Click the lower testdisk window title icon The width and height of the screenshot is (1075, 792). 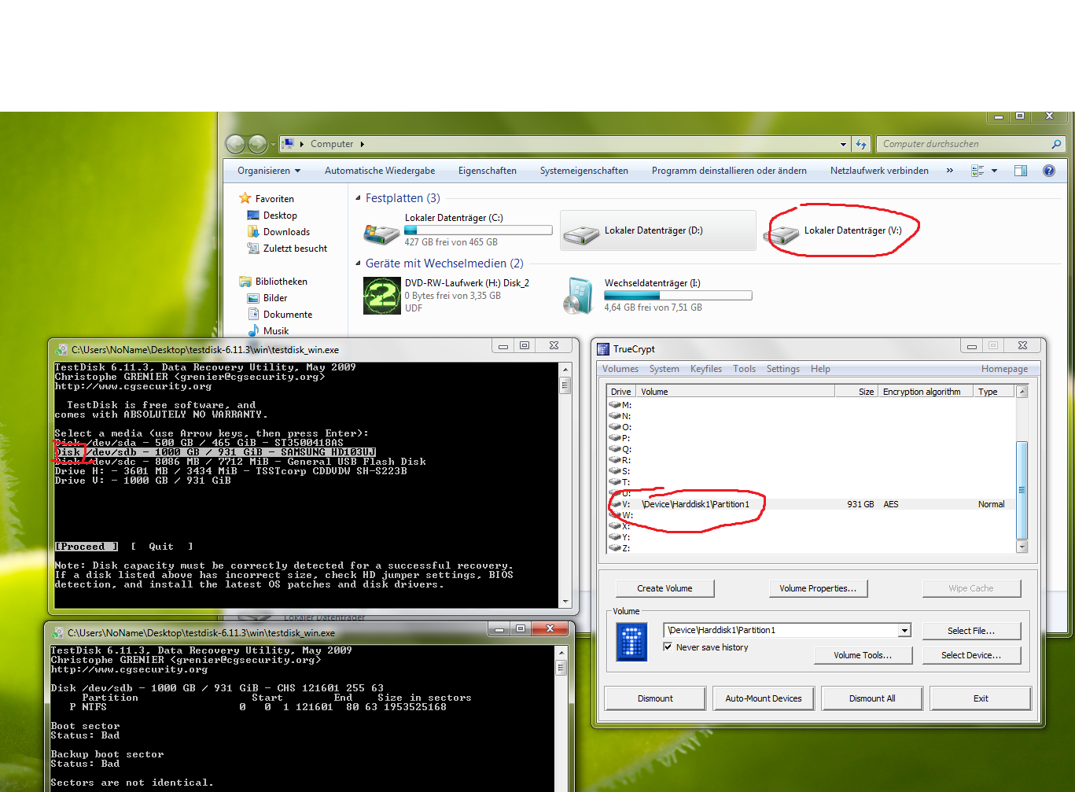pos(57,633)
